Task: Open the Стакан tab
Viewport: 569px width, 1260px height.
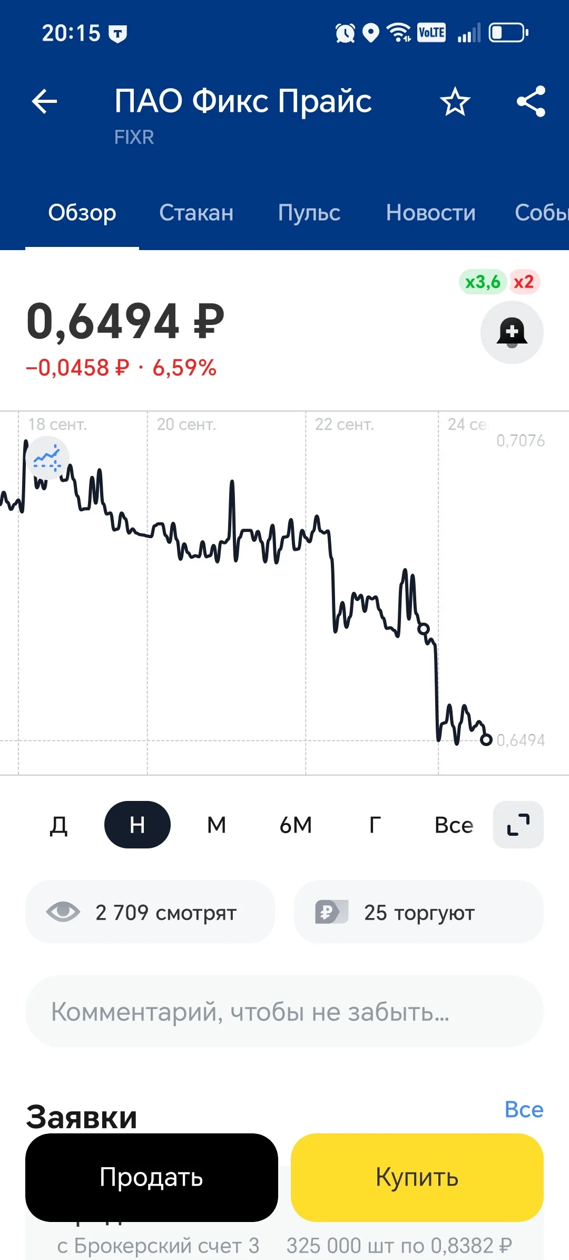Action: coord(196,213)
